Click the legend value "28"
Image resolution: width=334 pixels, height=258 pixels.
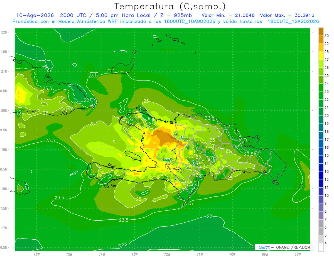(327, 52)
